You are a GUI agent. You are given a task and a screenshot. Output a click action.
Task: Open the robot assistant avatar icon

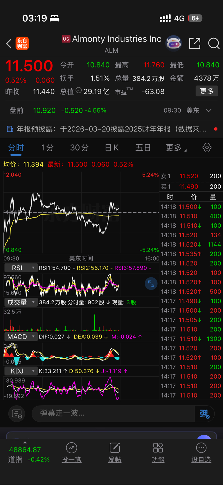[174, 43]
